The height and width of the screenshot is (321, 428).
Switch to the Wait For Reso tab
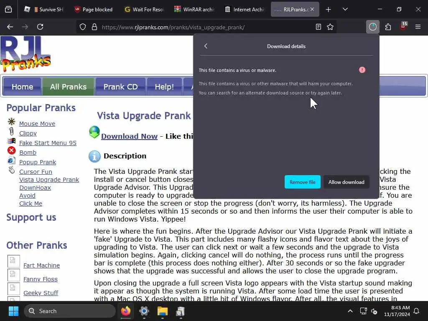click(144, 10)
